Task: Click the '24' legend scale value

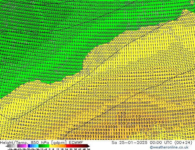Action: pyautogui.click(x=66, y=149)
